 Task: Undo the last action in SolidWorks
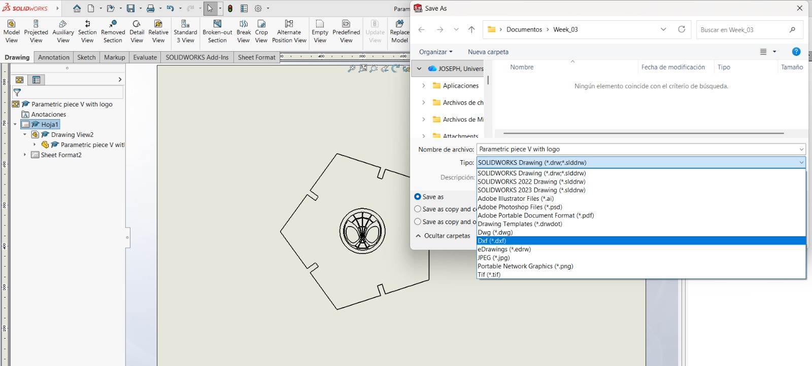(x=171, y=9)
